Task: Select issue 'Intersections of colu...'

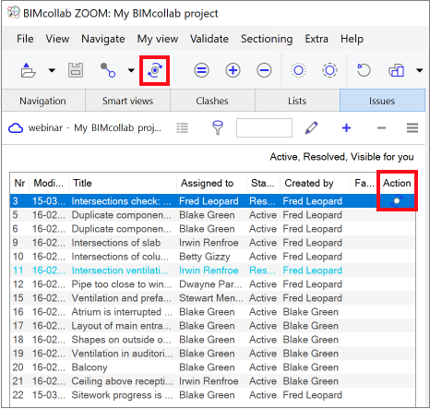Action: tap(212, 257)
